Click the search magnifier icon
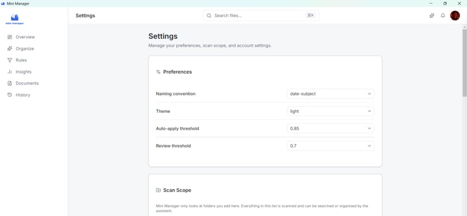 pos(209,16)
